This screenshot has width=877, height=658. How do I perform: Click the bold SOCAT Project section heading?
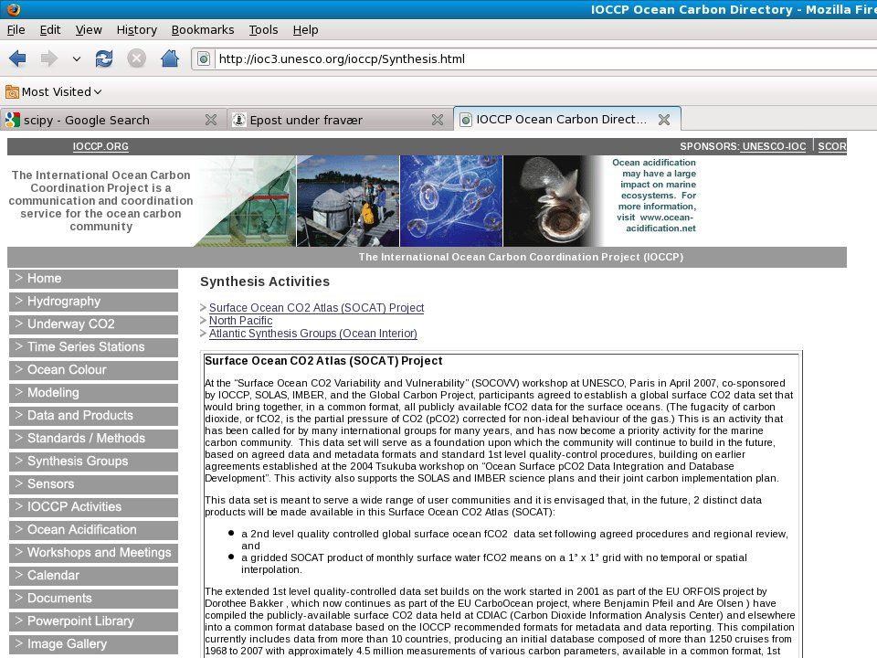[x=323, y=361]
